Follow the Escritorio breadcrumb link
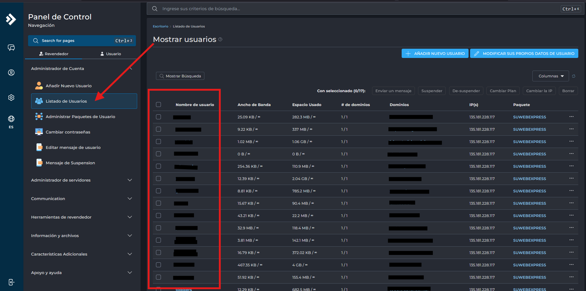The width and height of the screenshot is (586, 291). (x=160, y=27)
